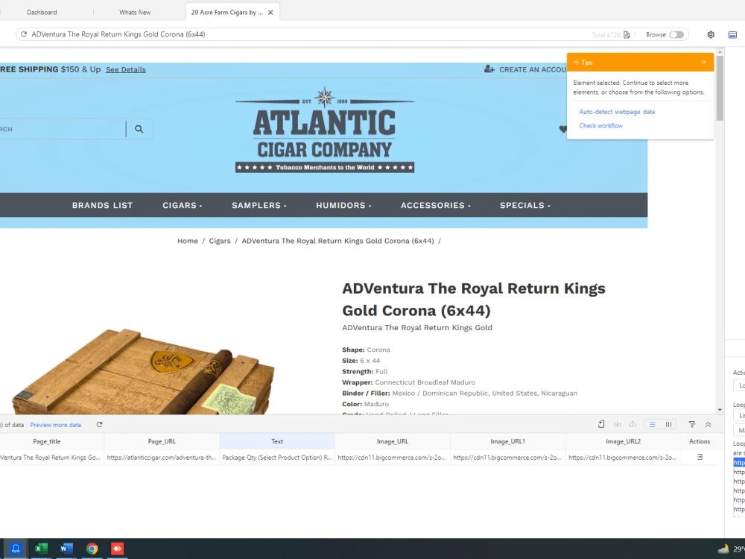Switch to the Whats New tab
This screenshot has height=559, width=745.
point(135,13)
